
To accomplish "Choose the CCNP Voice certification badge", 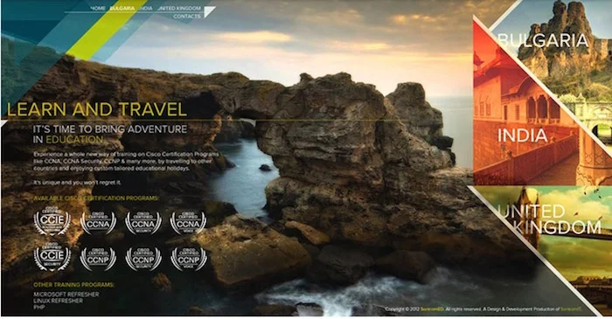I will click(x=189, y=259).
